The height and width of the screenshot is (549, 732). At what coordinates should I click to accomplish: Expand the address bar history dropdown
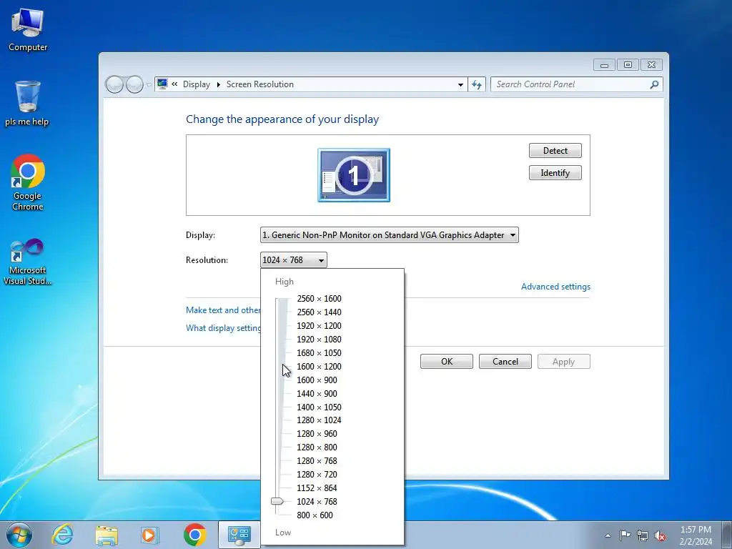460,84
